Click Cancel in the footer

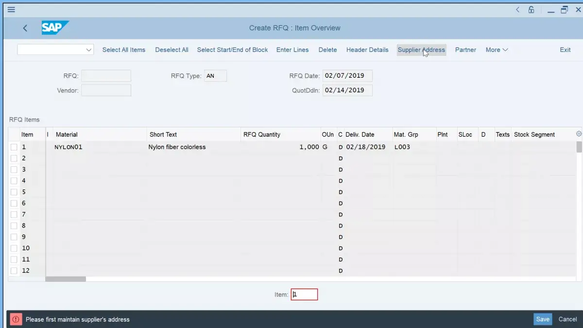click(567, 319)
